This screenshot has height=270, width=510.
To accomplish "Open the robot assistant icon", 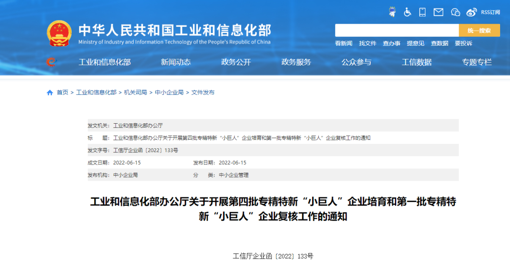I will [x=392, y=12].
